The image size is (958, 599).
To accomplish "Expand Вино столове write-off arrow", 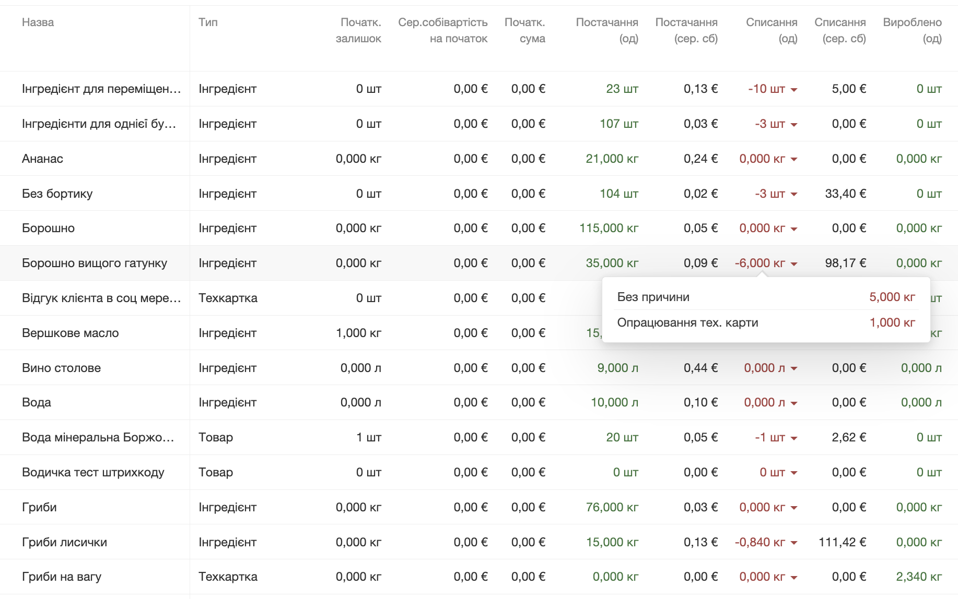I will [794, 369].
